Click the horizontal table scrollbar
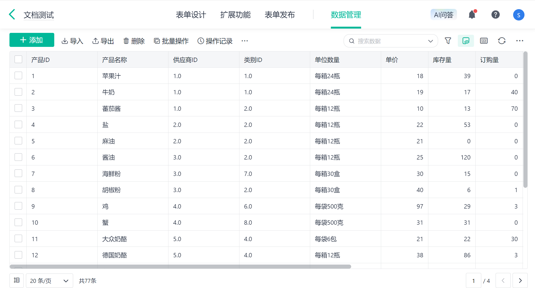535x288 pixels. 180,266
